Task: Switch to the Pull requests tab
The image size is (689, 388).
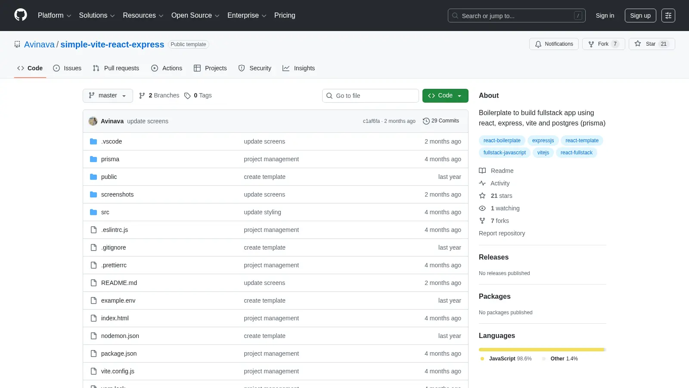Action: 116,68
